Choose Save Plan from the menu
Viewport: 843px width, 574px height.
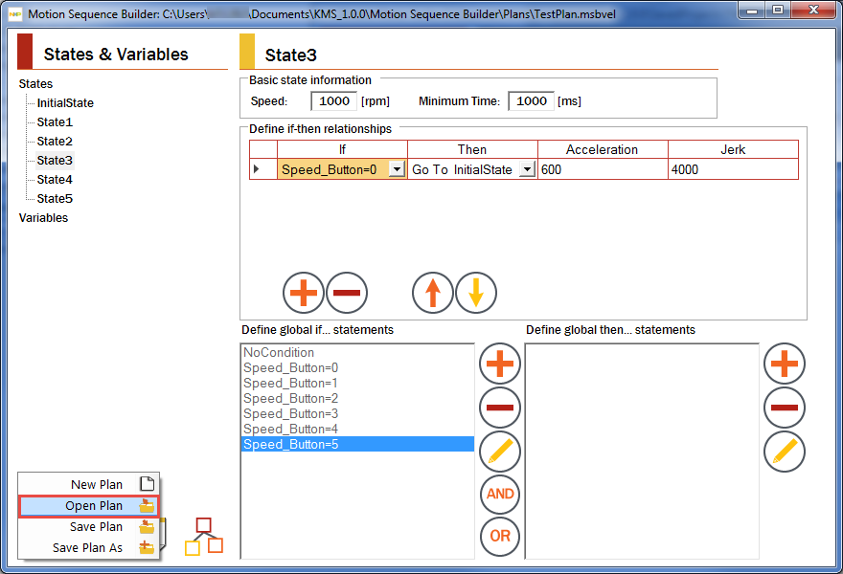[89, 527]
